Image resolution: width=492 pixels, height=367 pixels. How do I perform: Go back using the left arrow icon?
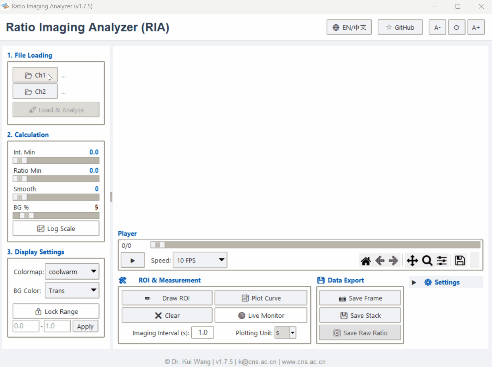(380, 260)
